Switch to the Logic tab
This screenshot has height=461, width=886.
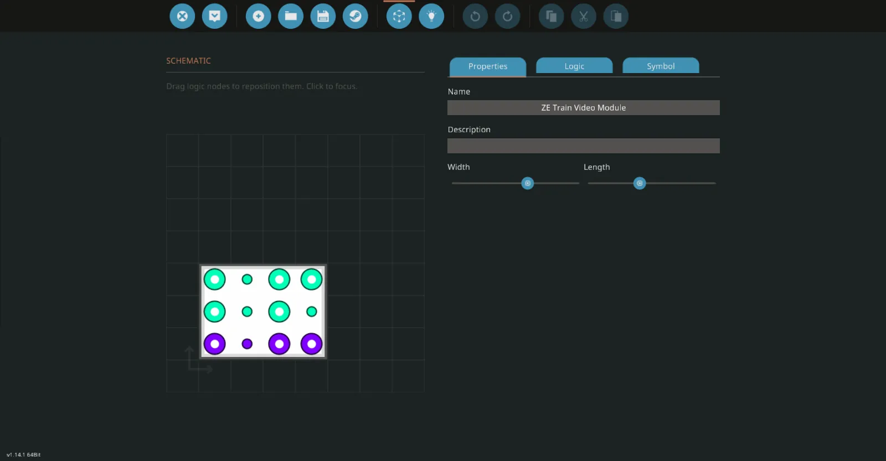coord(574,66)
